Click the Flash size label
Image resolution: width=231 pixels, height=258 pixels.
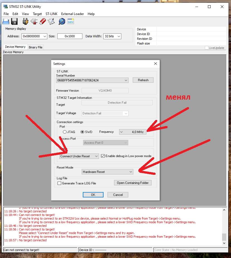click(x=143, y=43)
